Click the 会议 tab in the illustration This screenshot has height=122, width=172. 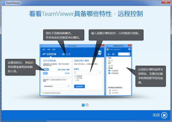[x=66, y=54]
